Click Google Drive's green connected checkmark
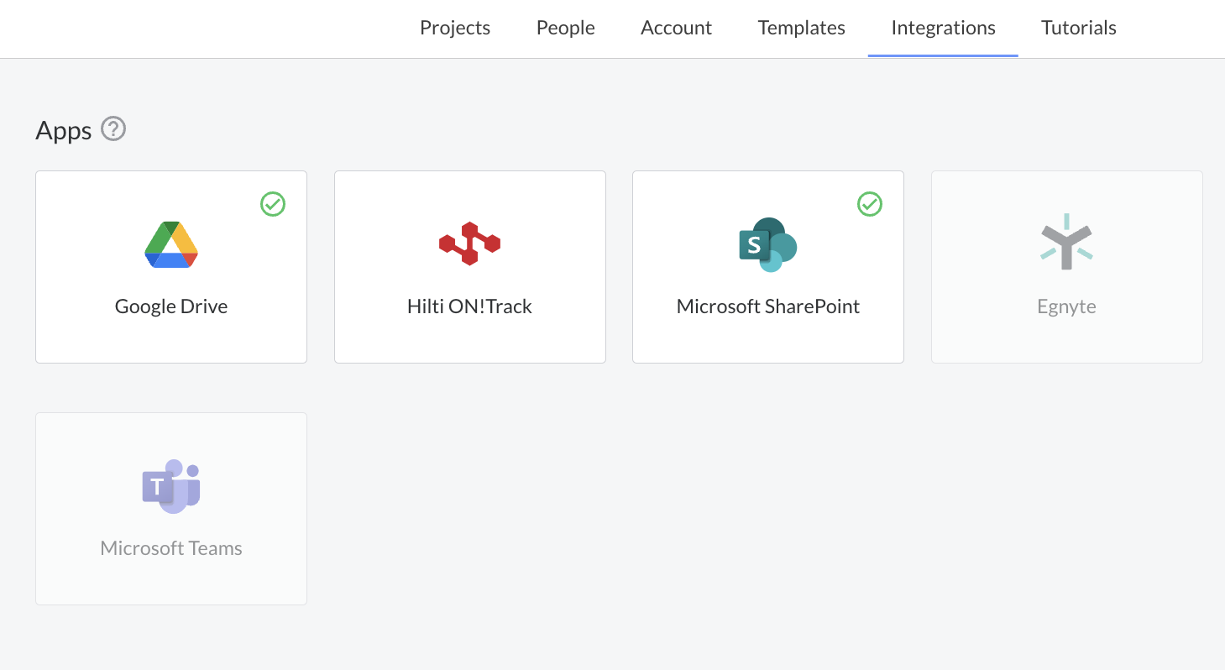Image resolution: width=1225 pixels, height=670 pixels. pos(273,204)
